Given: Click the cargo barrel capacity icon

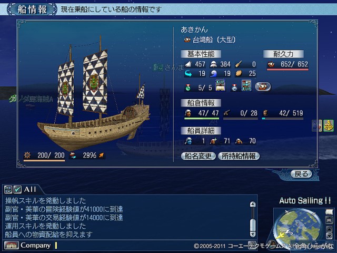Looking at the screenshot, I should [265, 113].
